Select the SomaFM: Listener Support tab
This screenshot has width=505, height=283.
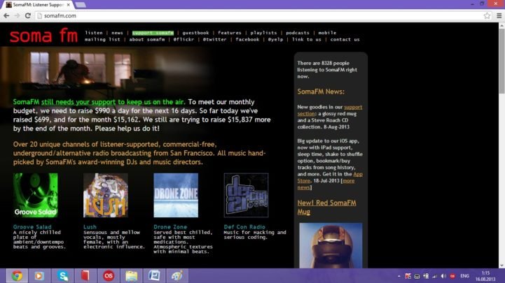point(38,5)
